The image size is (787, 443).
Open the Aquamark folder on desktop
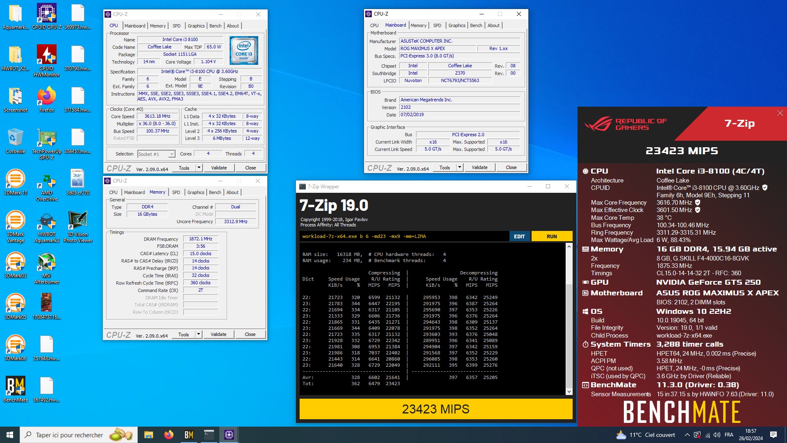coord(16,17)
